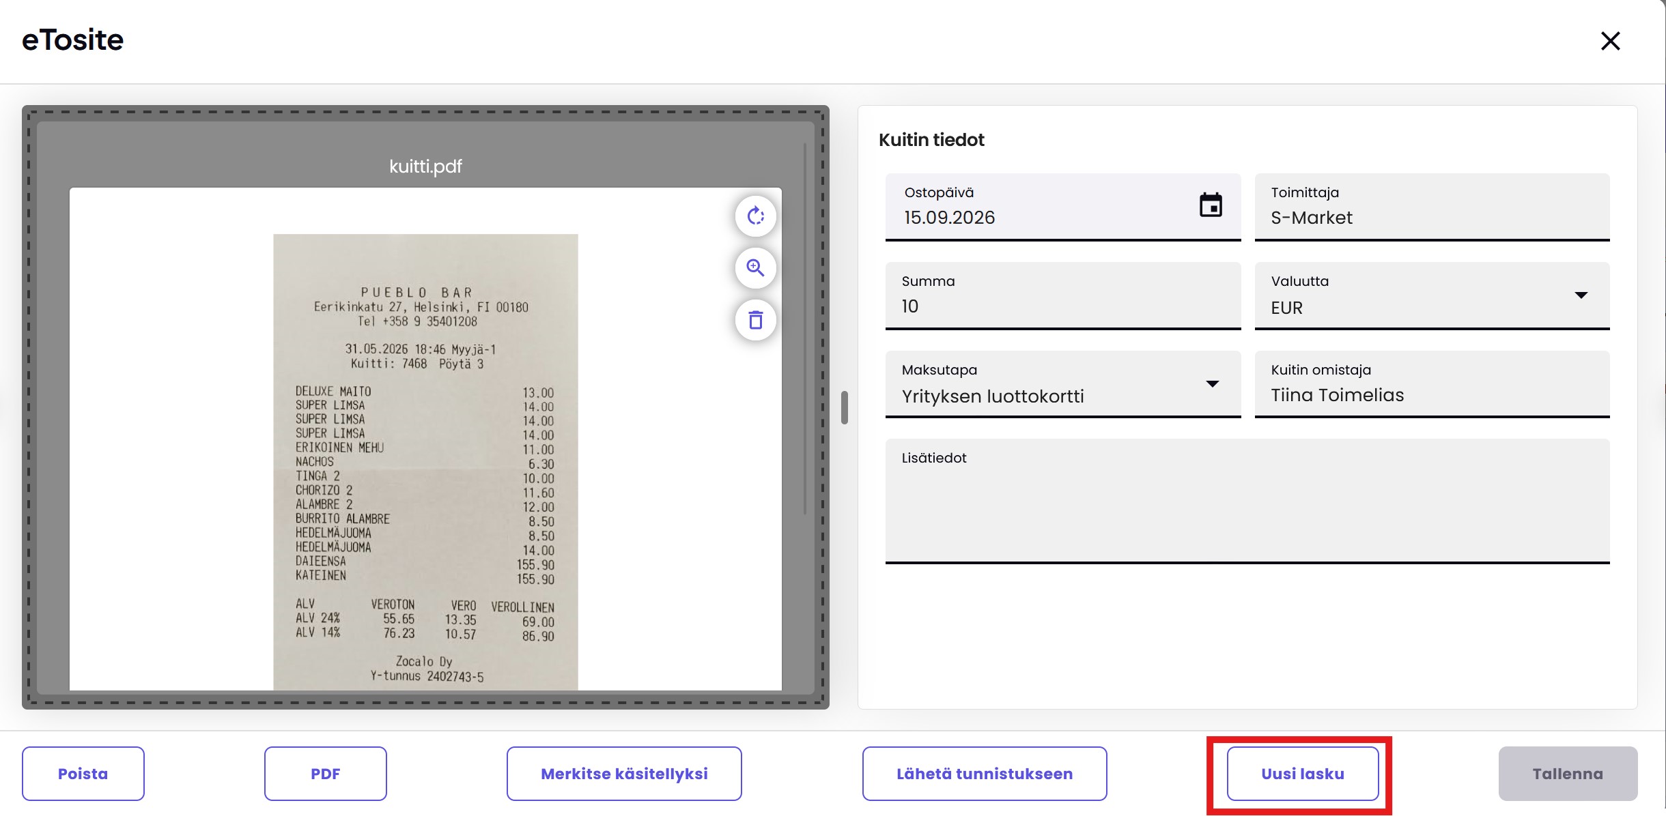
Task: Click the Kuitin tiedot heading
Action: 931,140
